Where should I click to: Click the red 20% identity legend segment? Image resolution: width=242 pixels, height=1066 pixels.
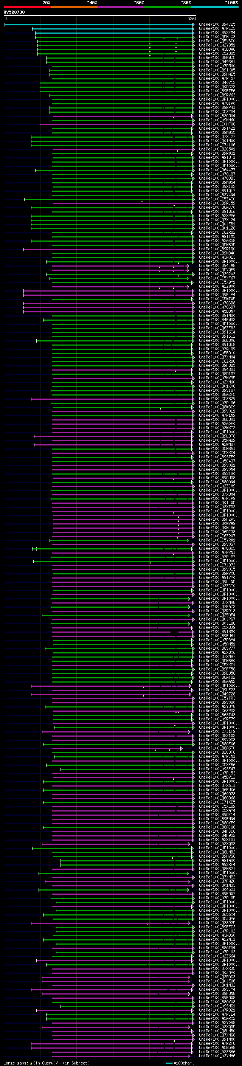(27, 7)
